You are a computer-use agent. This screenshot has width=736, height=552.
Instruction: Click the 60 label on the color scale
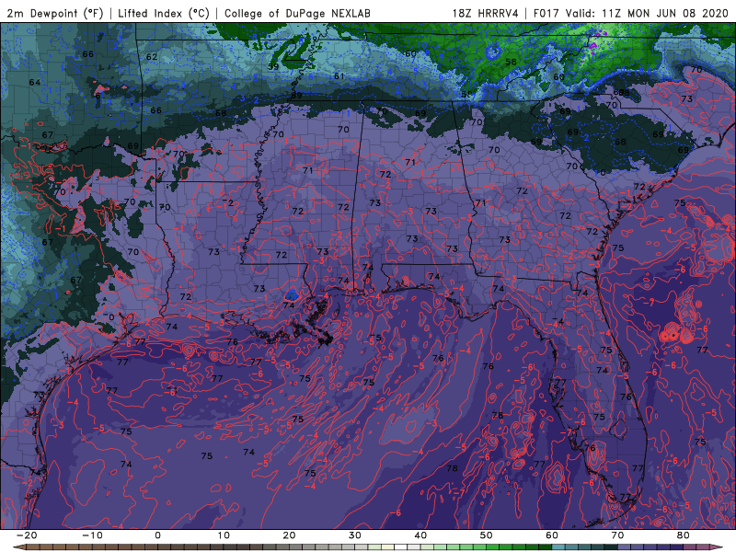552,535
